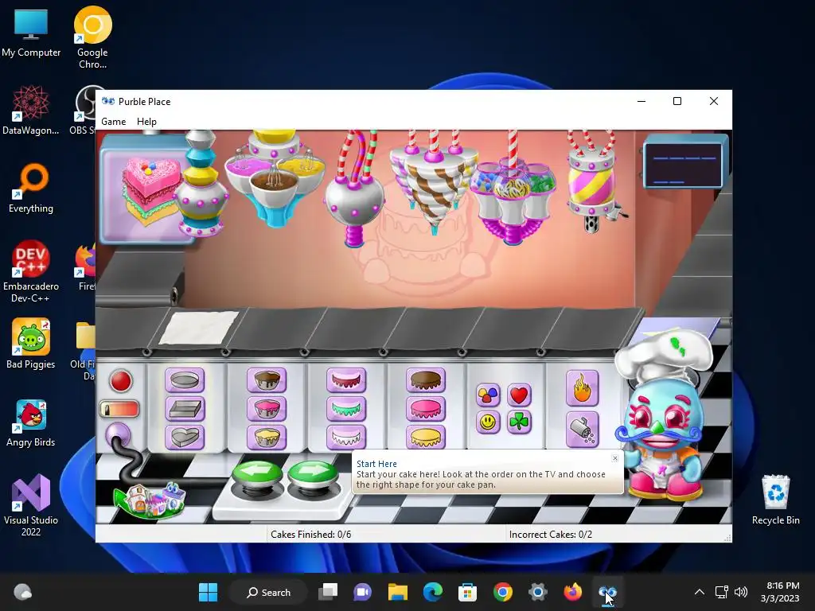This screenshot has width=815, height=611.
Task: Open the Recycle Bin on desktop
Action: click(x=775, y=500)
